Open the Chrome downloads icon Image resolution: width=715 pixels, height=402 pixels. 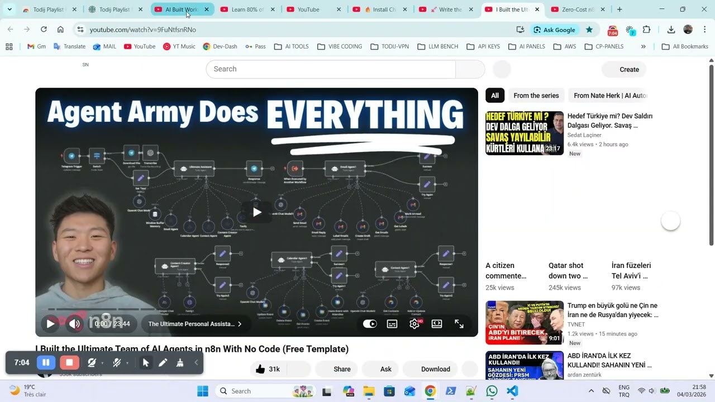click(671, 30)
